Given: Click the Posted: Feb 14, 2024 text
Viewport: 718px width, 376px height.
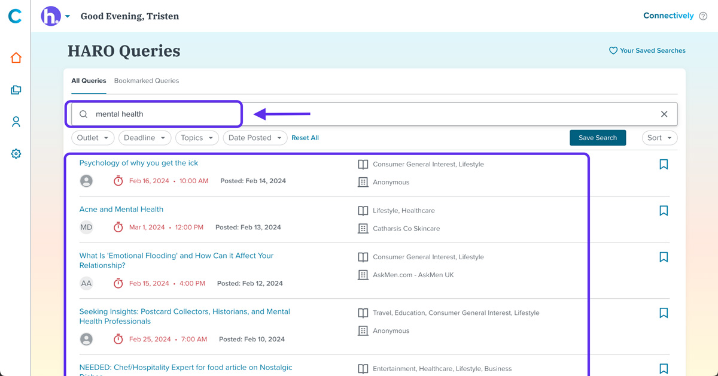Looking at the screenshot, I should (x=253, y=181).
